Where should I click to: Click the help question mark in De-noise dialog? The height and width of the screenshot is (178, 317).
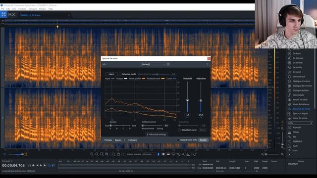click(207, 64)
